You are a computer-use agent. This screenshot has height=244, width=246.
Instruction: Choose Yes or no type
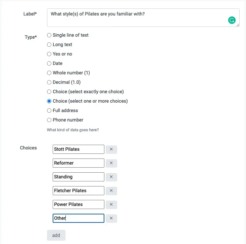[x=49, y=54]
